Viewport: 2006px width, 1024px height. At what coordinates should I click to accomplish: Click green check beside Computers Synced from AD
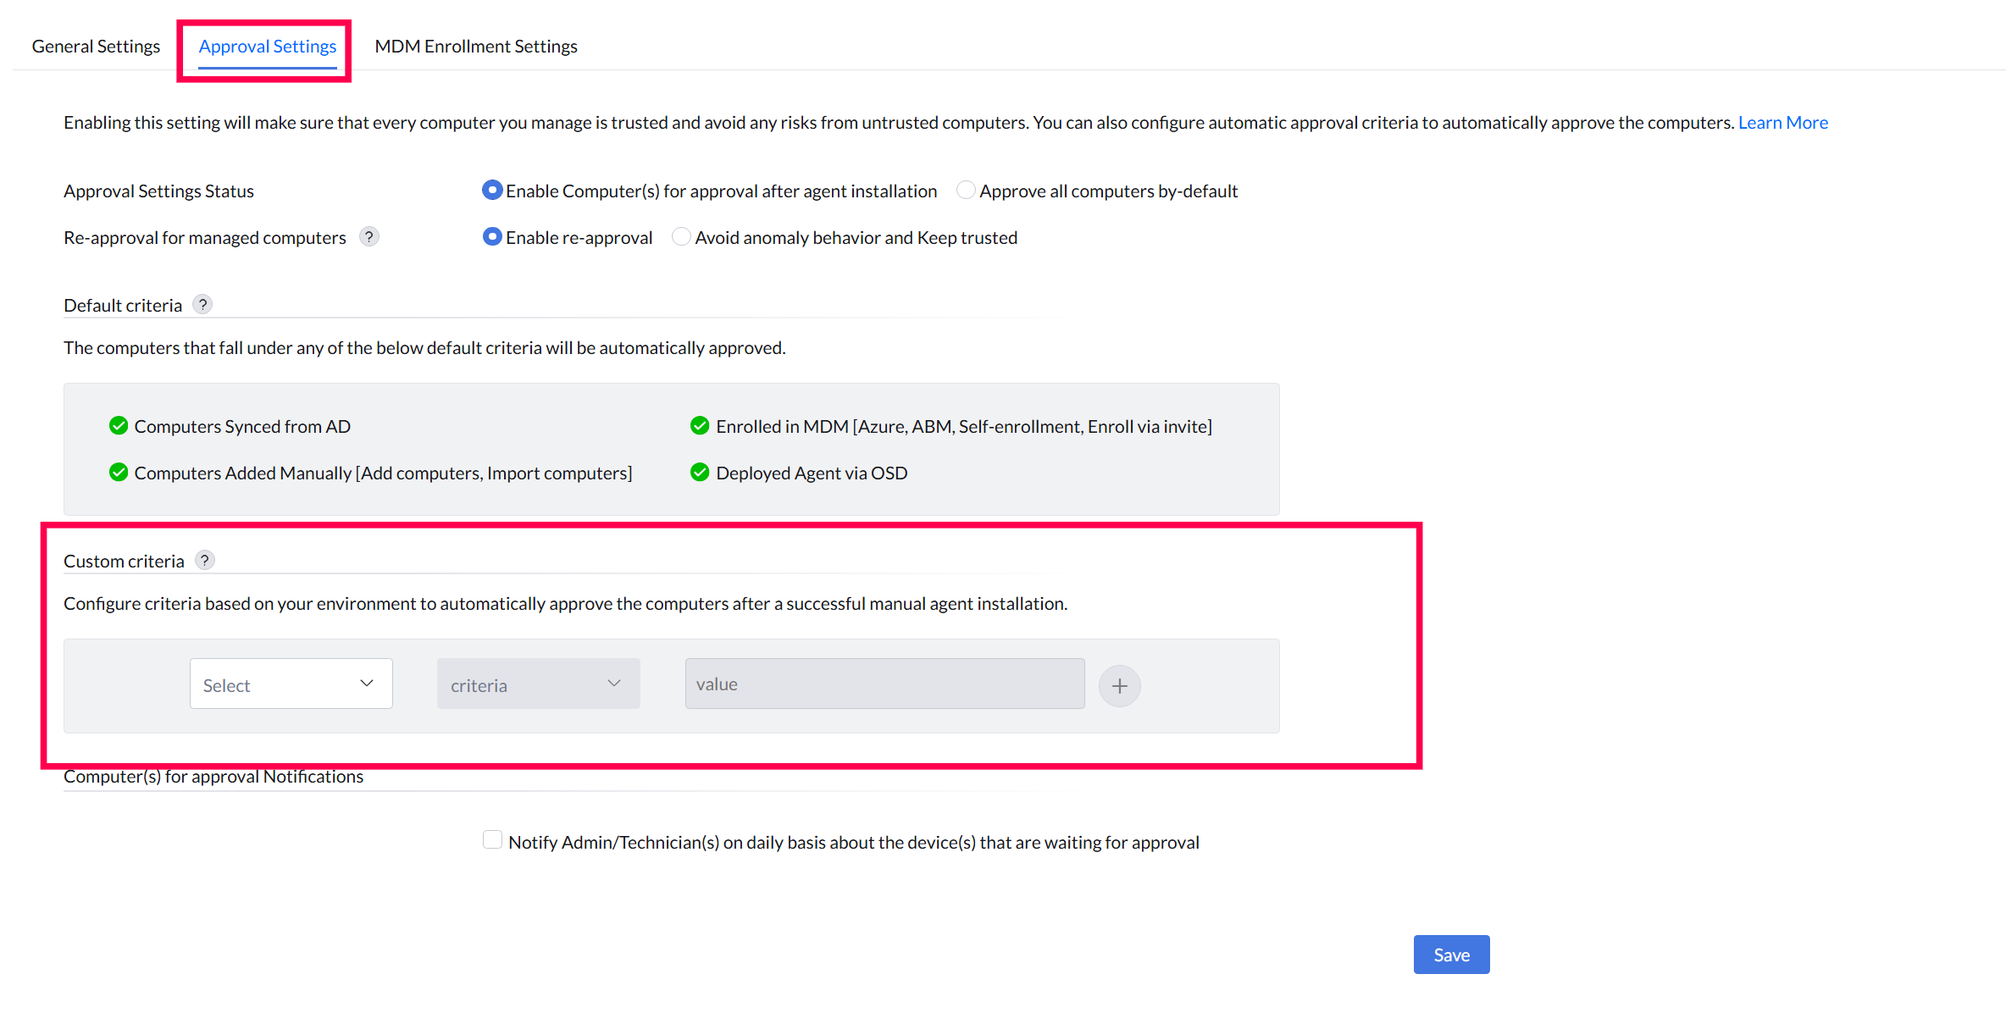pos(119,426)
